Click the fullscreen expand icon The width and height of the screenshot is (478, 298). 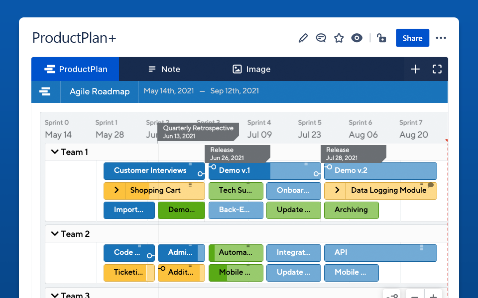437,69
